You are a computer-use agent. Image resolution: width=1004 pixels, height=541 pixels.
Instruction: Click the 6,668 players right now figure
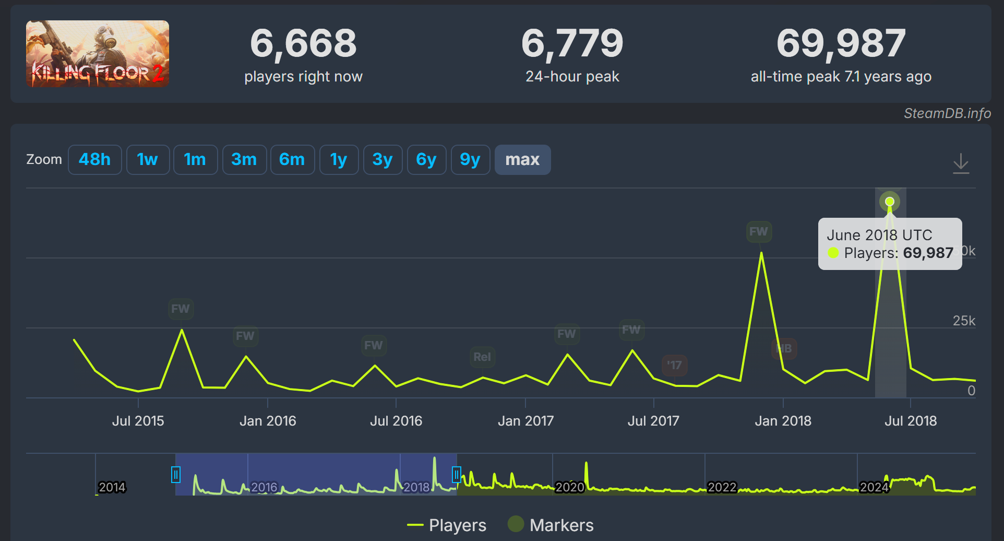[303, 43]
